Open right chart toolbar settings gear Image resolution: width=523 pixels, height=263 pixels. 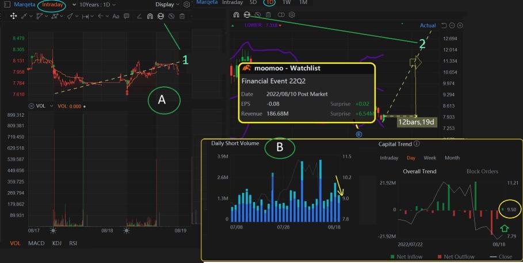pyautogui.click(x=292, y=15)
